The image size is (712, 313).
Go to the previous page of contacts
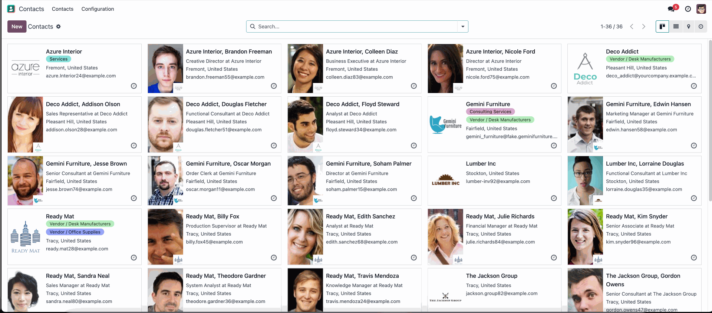632,27
